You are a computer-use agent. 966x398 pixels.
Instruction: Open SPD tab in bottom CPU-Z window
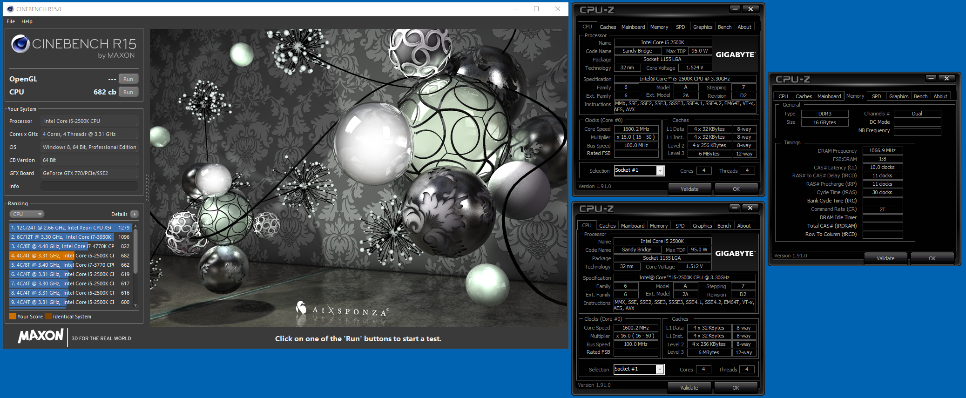click(x=680, y=226)
